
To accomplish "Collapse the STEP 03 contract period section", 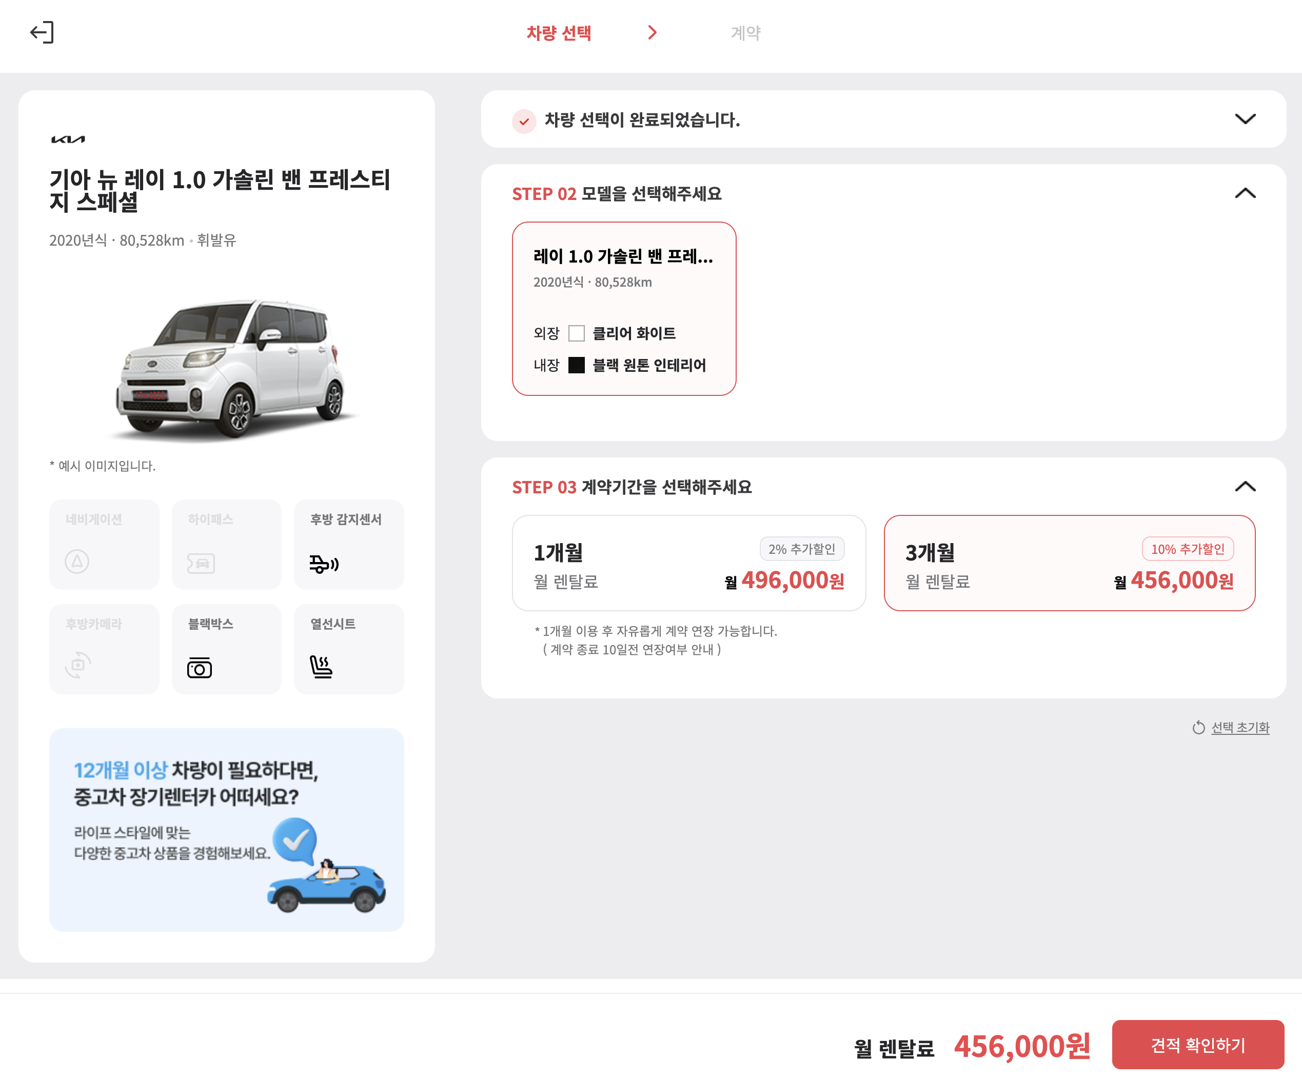I will (x=1245, y=486).
